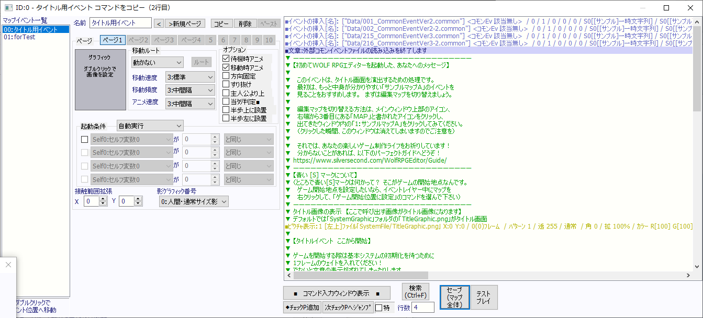Check 当り判定■ option

(x=226, y=101)
